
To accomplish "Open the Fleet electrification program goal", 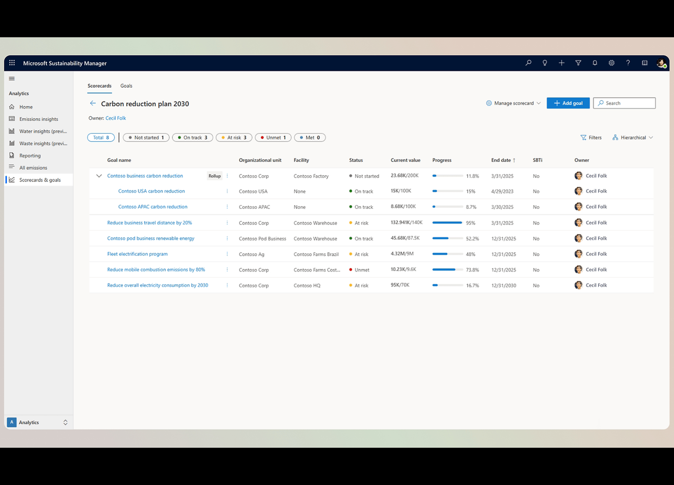I will point(137,254).
